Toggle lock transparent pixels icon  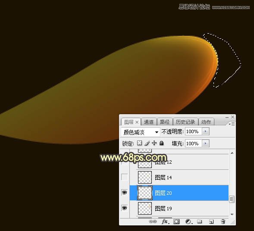[139, 143]
